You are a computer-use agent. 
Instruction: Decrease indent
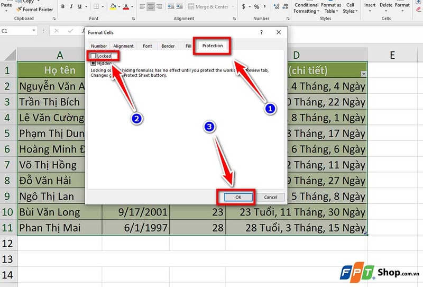coord(171,6)
